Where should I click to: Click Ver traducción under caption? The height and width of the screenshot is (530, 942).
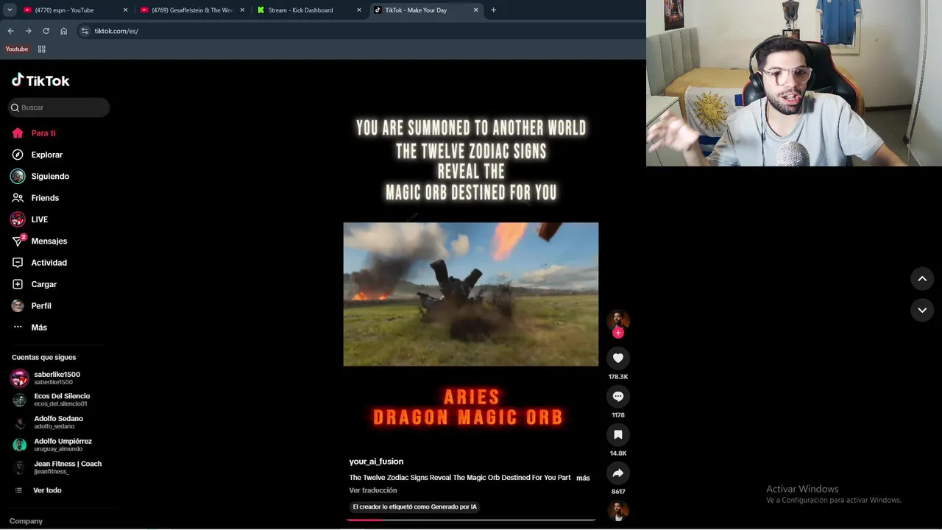tap(373, 490)
